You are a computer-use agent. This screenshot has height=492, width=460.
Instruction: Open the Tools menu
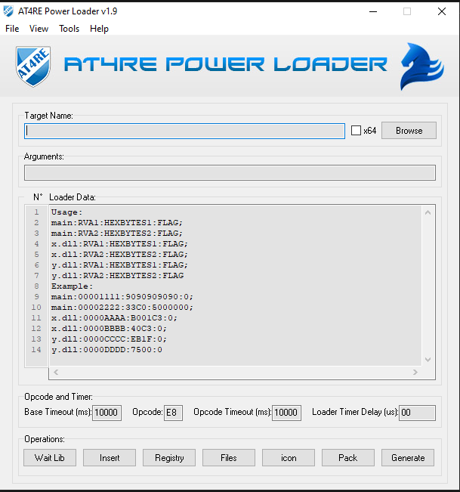point(69,29)
